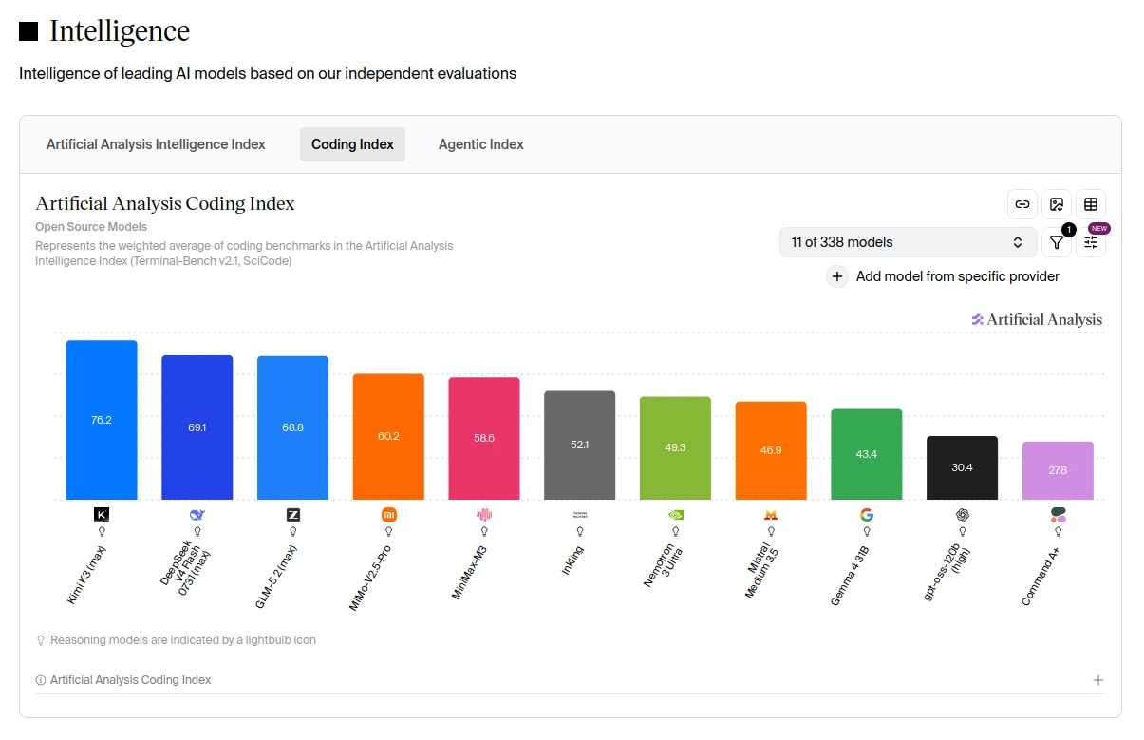
Task: Click the Google Gemma logo icon
Action: coord(867,515)
